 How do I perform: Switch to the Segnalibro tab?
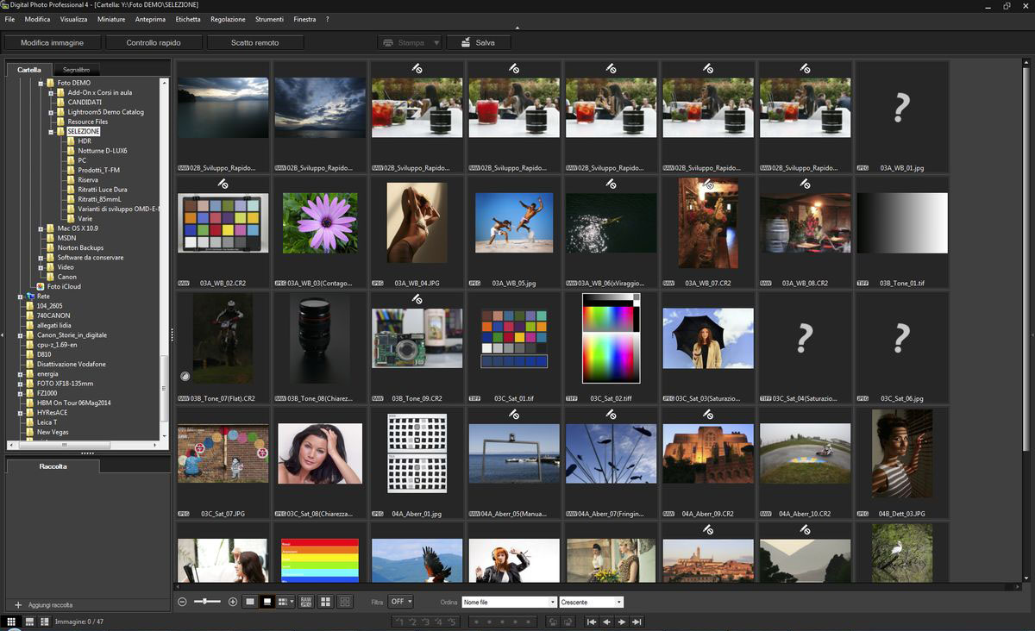tap(76, 70)
